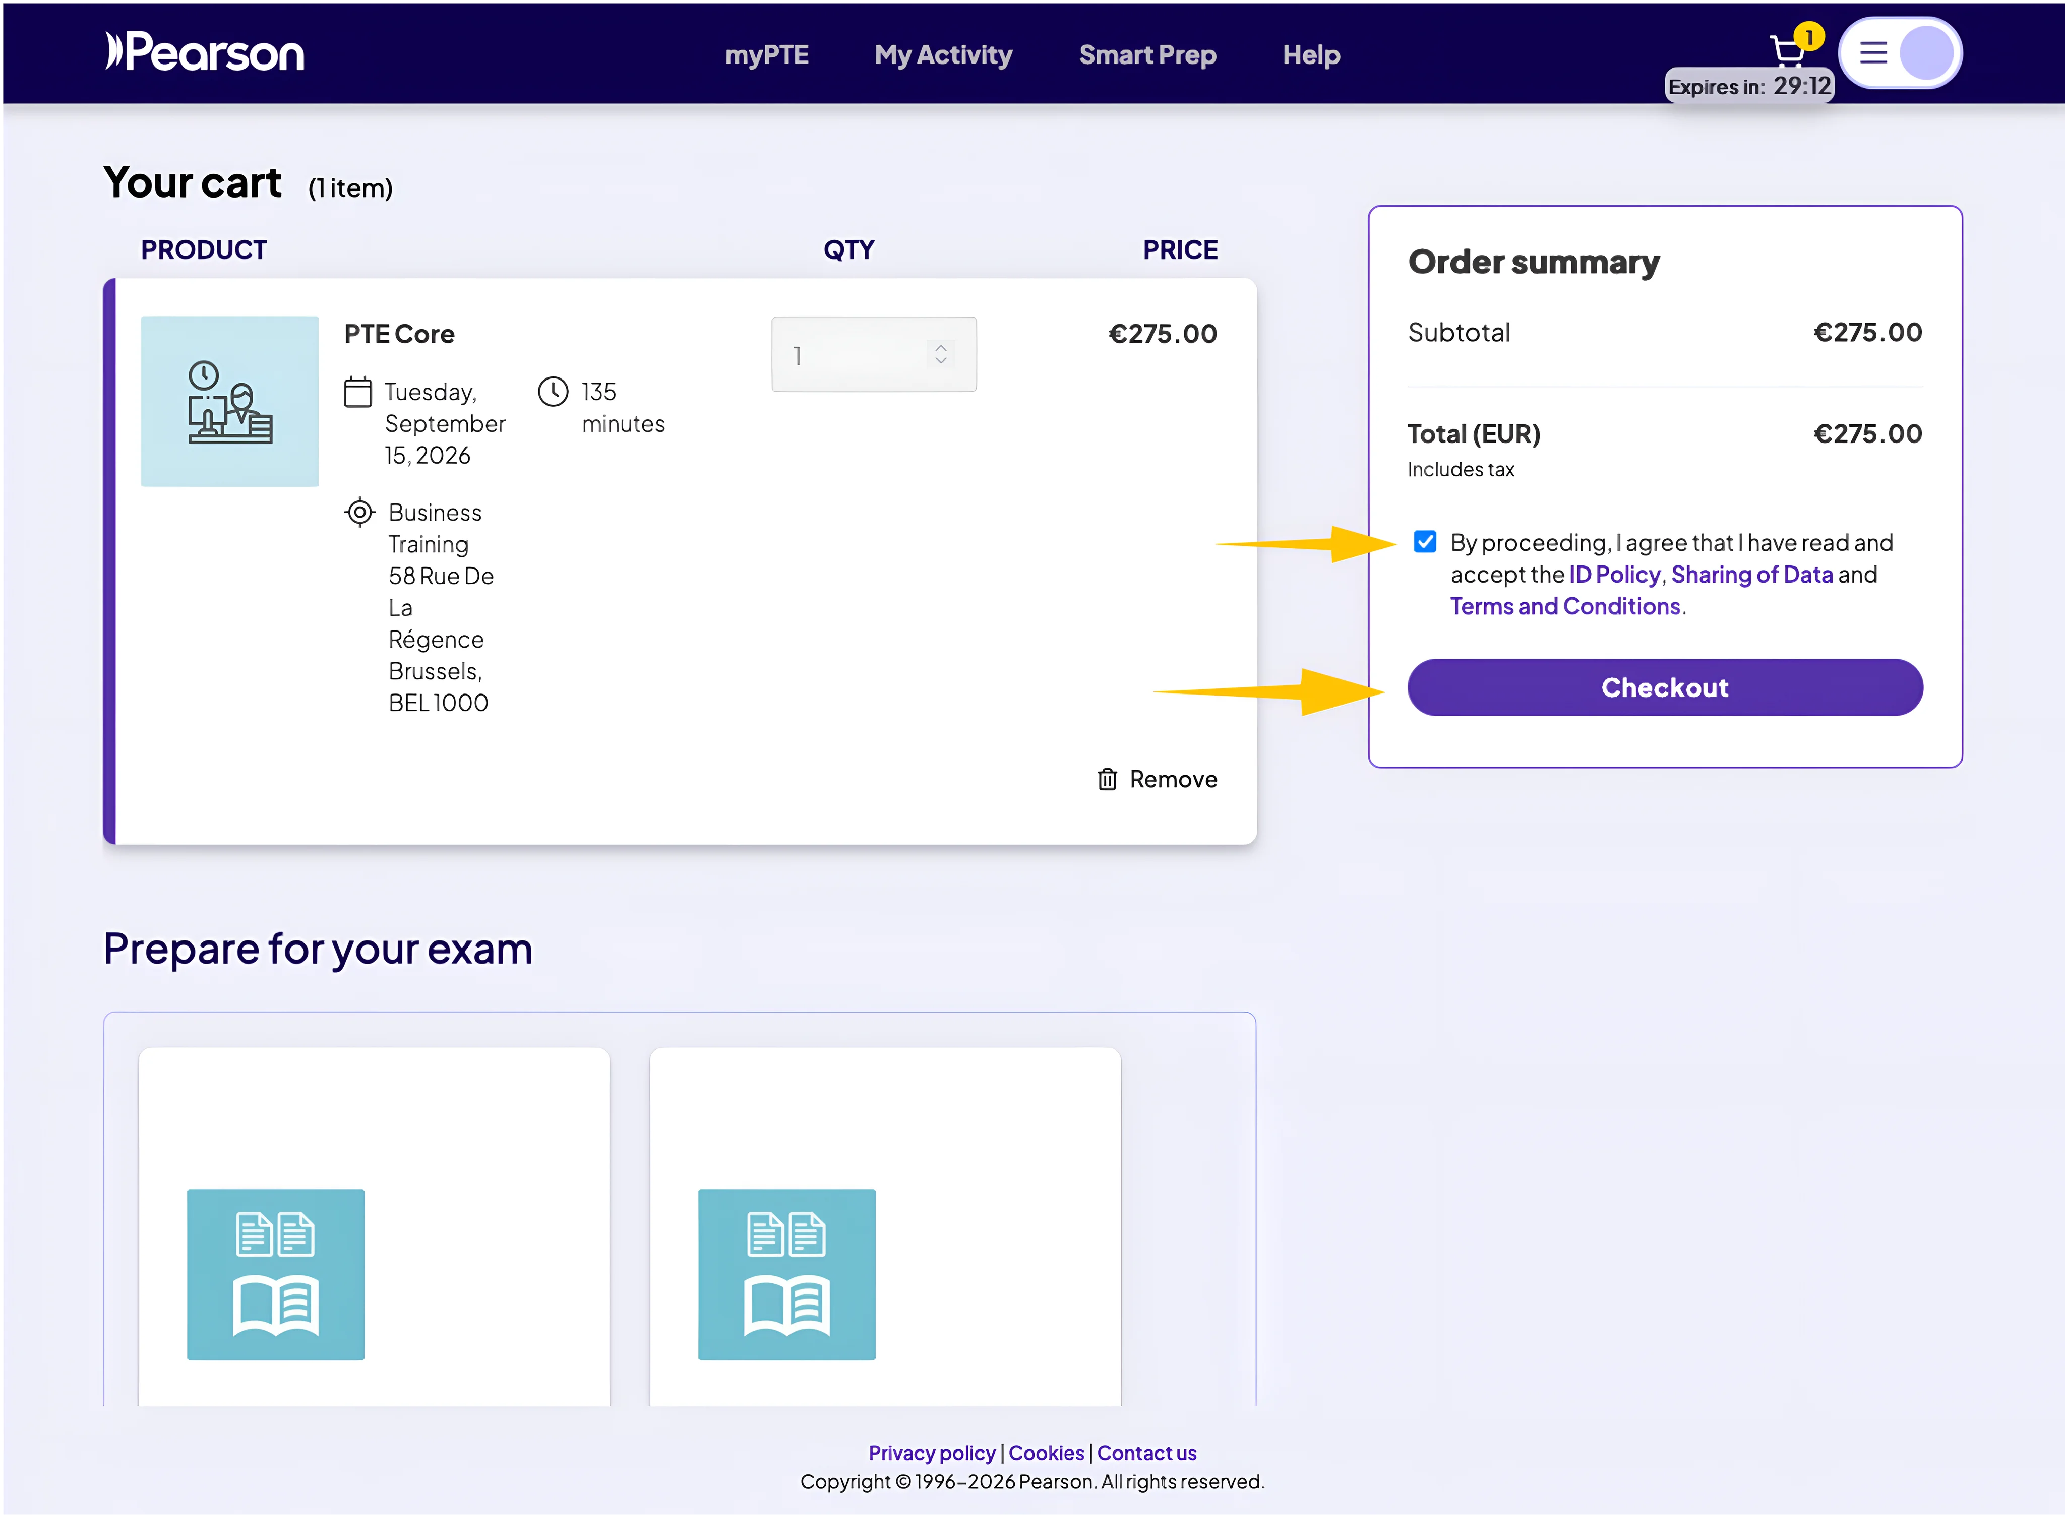Click the location target icon beside Business Training

[359, 513]
